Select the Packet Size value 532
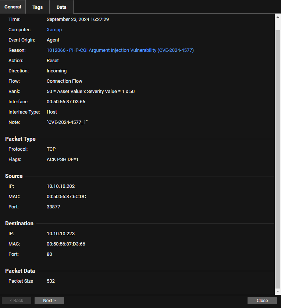The height and width of the screenshot is (308, 281). pyautogui.click(x=51, y=281)
